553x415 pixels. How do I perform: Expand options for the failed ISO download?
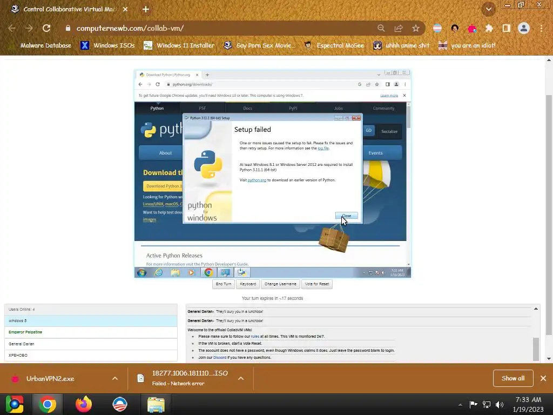coord(241,378)
